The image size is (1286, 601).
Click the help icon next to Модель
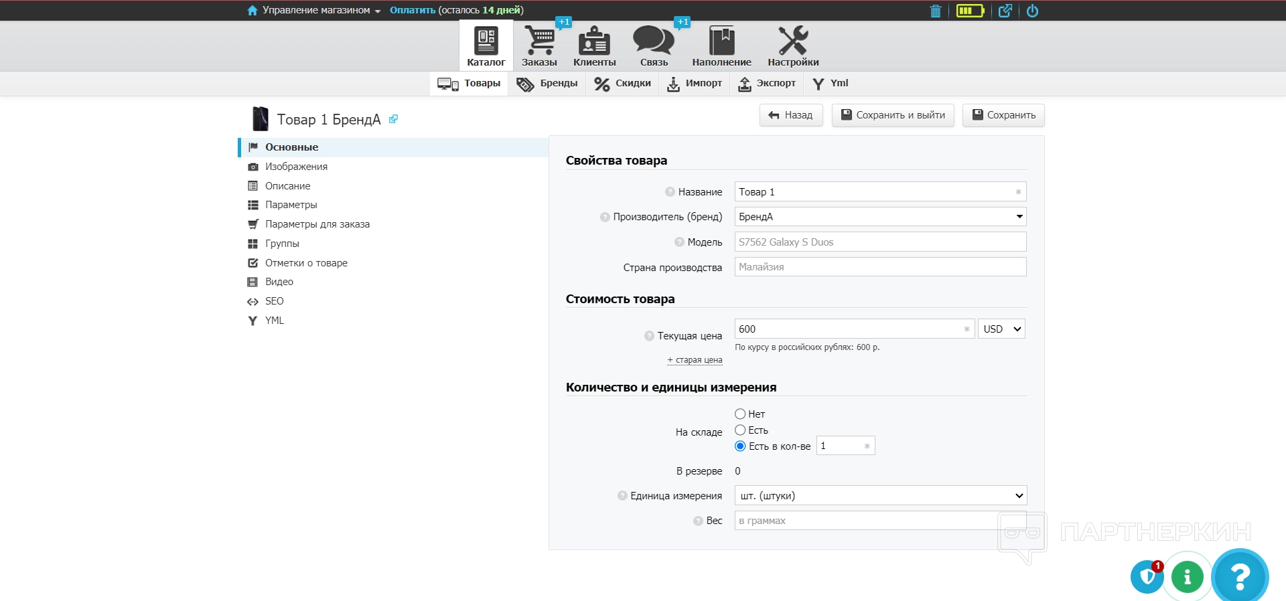(x=679, y=242)
